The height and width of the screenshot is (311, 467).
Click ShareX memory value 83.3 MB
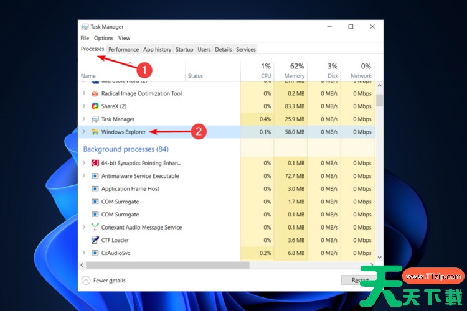(x=295, y=106)
